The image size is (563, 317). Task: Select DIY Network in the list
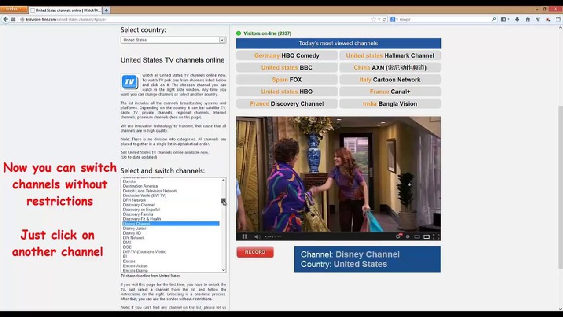[171, 238]
